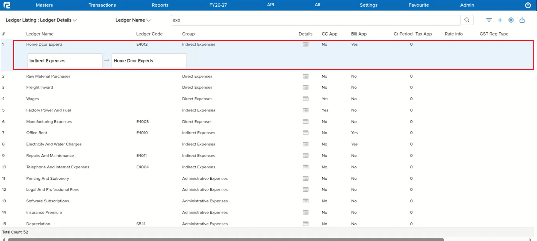Screen dimensions: 537x241
Task: Click the scrollbar right arrow
Action: pos(530,239)
